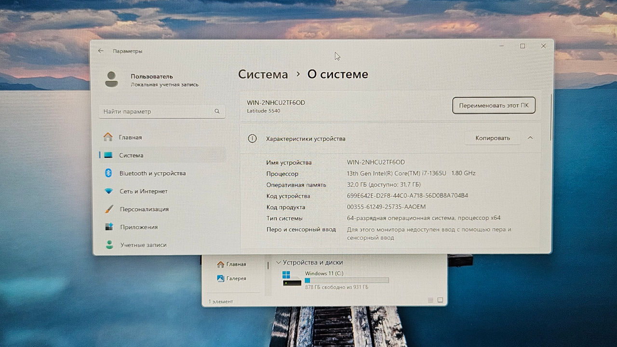The image size is (617, 347).
Task: Click into the Найти параметр search field
Action: pos(162,111)
